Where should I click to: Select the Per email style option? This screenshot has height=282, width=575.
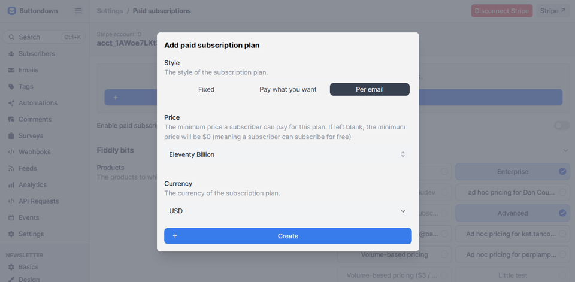[370, 89]
